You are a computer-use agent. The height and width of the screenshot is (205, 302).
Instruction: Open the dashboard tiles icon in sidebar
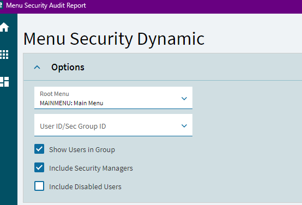pos(4,82)
